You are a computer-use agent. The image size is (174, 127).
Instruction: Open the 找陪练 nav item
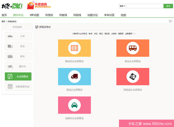click(x=77, y=15)
